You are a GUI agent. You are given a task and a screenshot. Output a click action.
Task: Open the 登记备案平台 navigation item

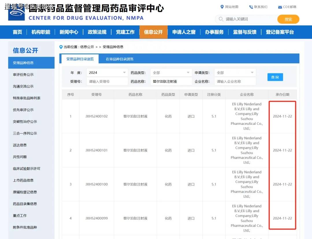click(x=280, y=32)
